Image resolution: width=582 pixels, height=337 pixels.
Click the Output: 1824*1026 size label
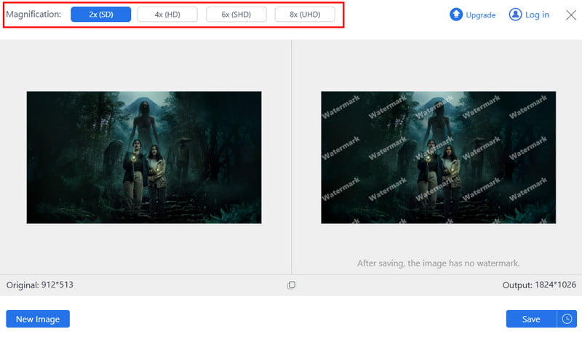click(538, 285)
